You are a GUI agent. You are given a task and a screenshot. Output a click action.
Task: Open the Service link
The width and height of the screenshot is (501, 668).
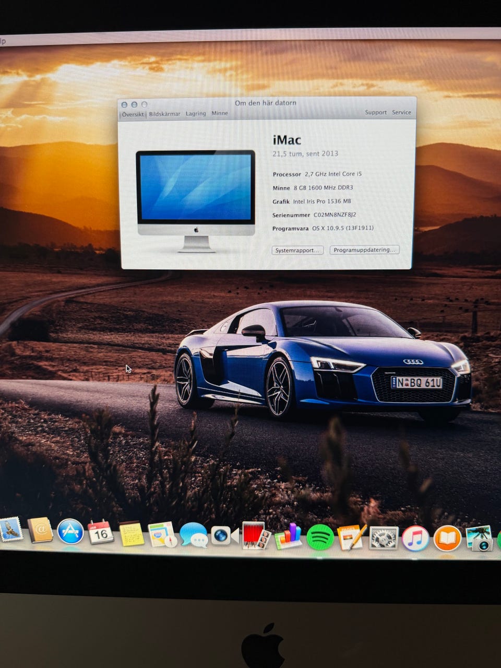coord(401,112)
